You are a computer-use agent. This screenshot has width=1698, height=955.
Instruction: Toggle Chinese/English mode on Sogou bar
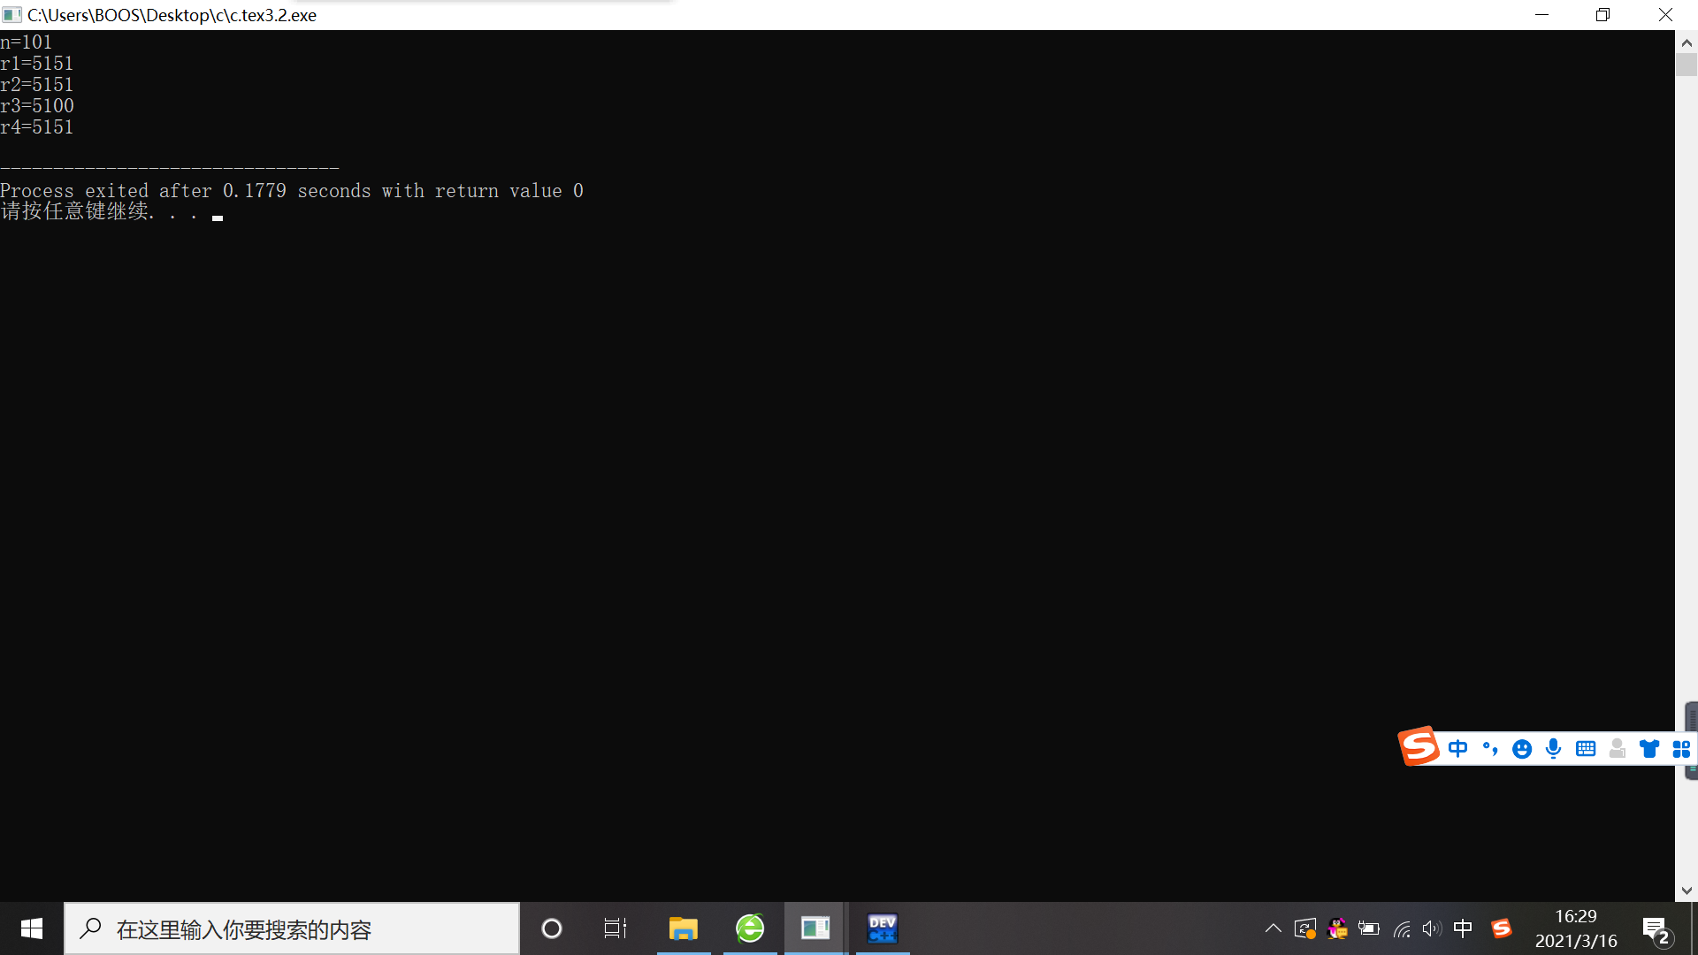click(x=1458, y=749)
